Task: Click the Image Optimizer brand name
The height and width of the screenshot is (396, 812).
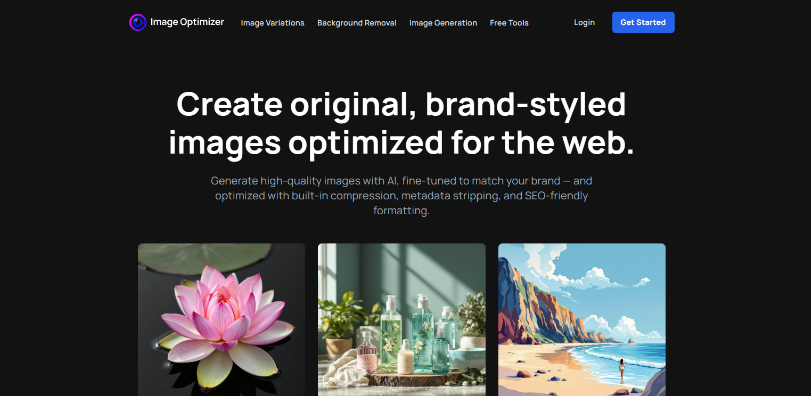Action: pos(187,22)
